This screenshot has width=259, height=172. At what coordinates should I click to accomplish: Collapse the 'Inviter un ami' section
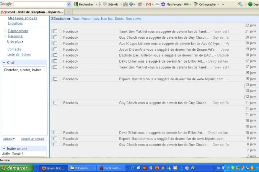tap(4, 148)
